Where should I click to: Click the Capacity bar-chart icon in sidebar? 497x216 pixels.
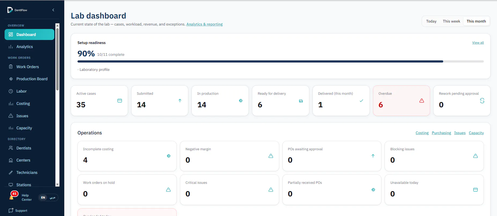point(11,128)
